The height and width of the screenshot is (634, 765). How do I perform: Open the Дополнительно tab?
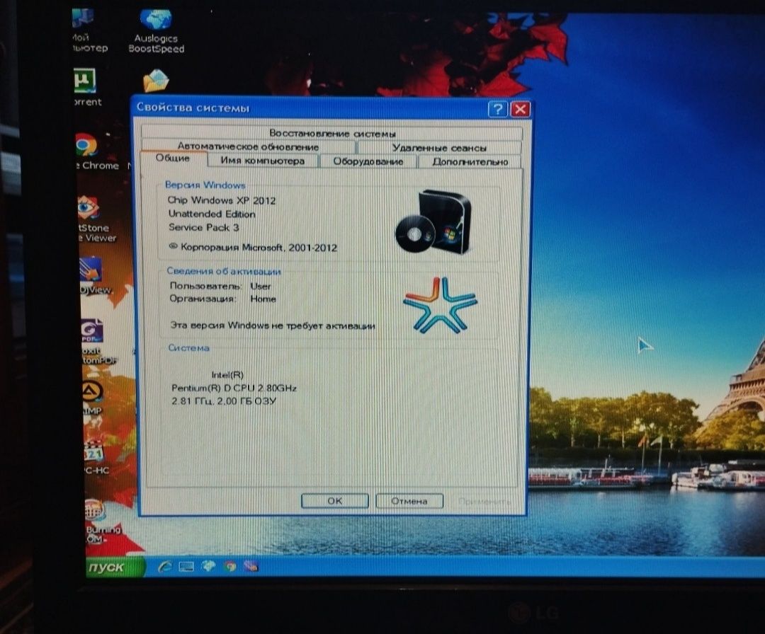[470, 162]
